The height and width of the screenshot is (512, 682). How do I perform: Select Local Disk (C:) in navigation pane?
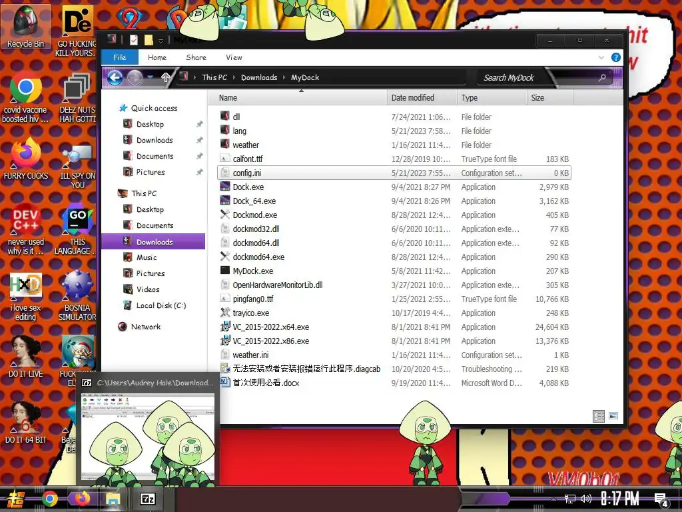161,305
